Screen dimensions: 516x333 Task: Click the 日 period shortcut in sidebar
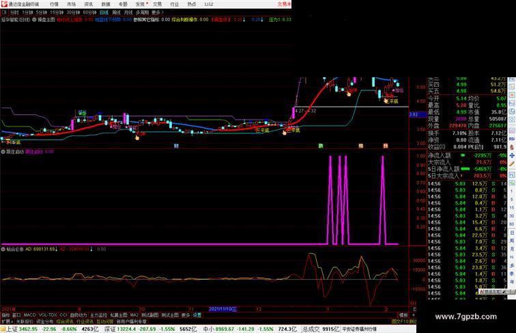click(512, 232)
